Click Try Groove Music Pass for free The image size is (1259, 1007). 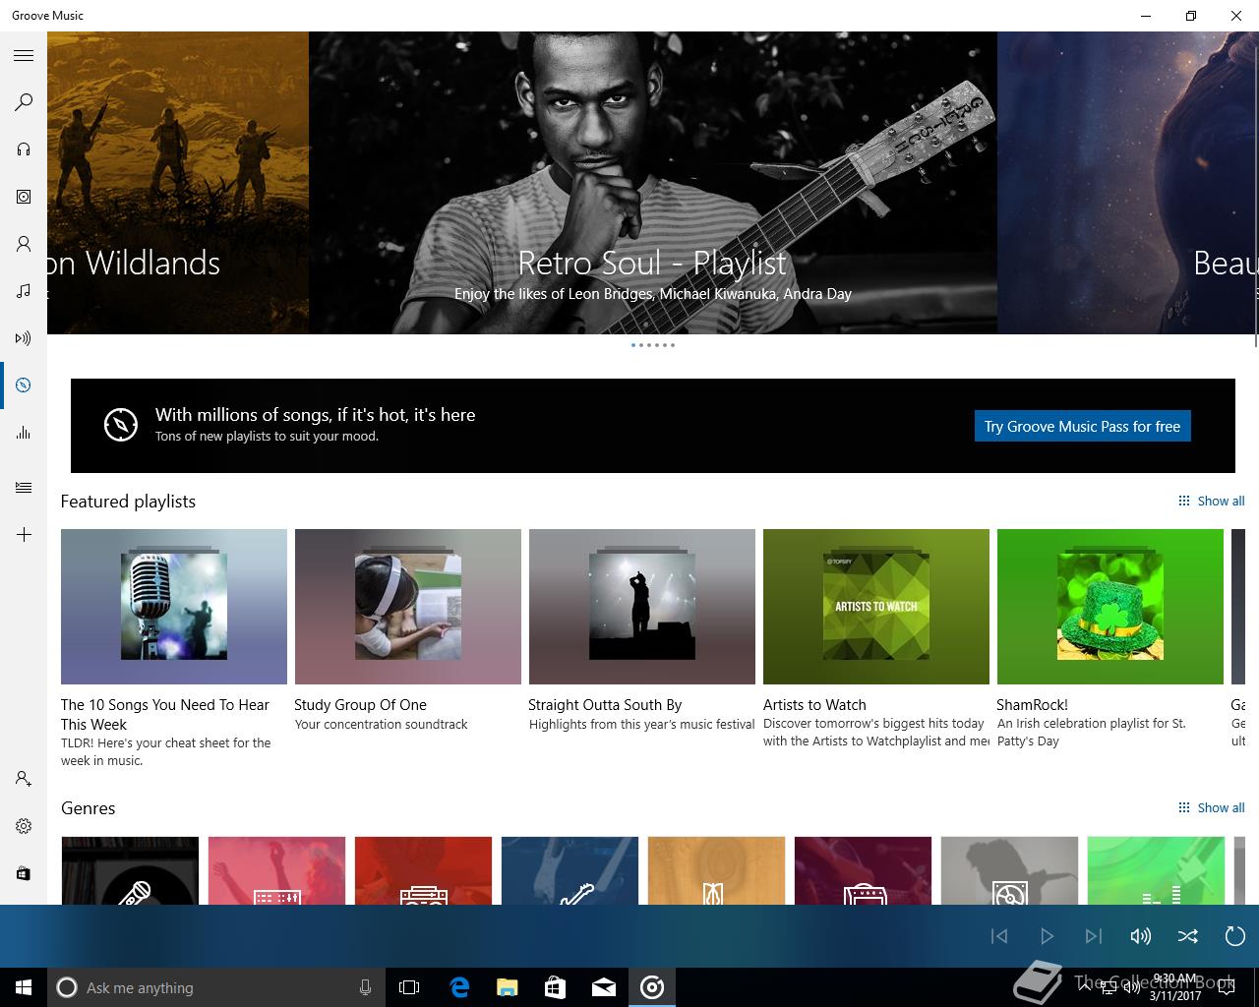(x=1082, y=426)
